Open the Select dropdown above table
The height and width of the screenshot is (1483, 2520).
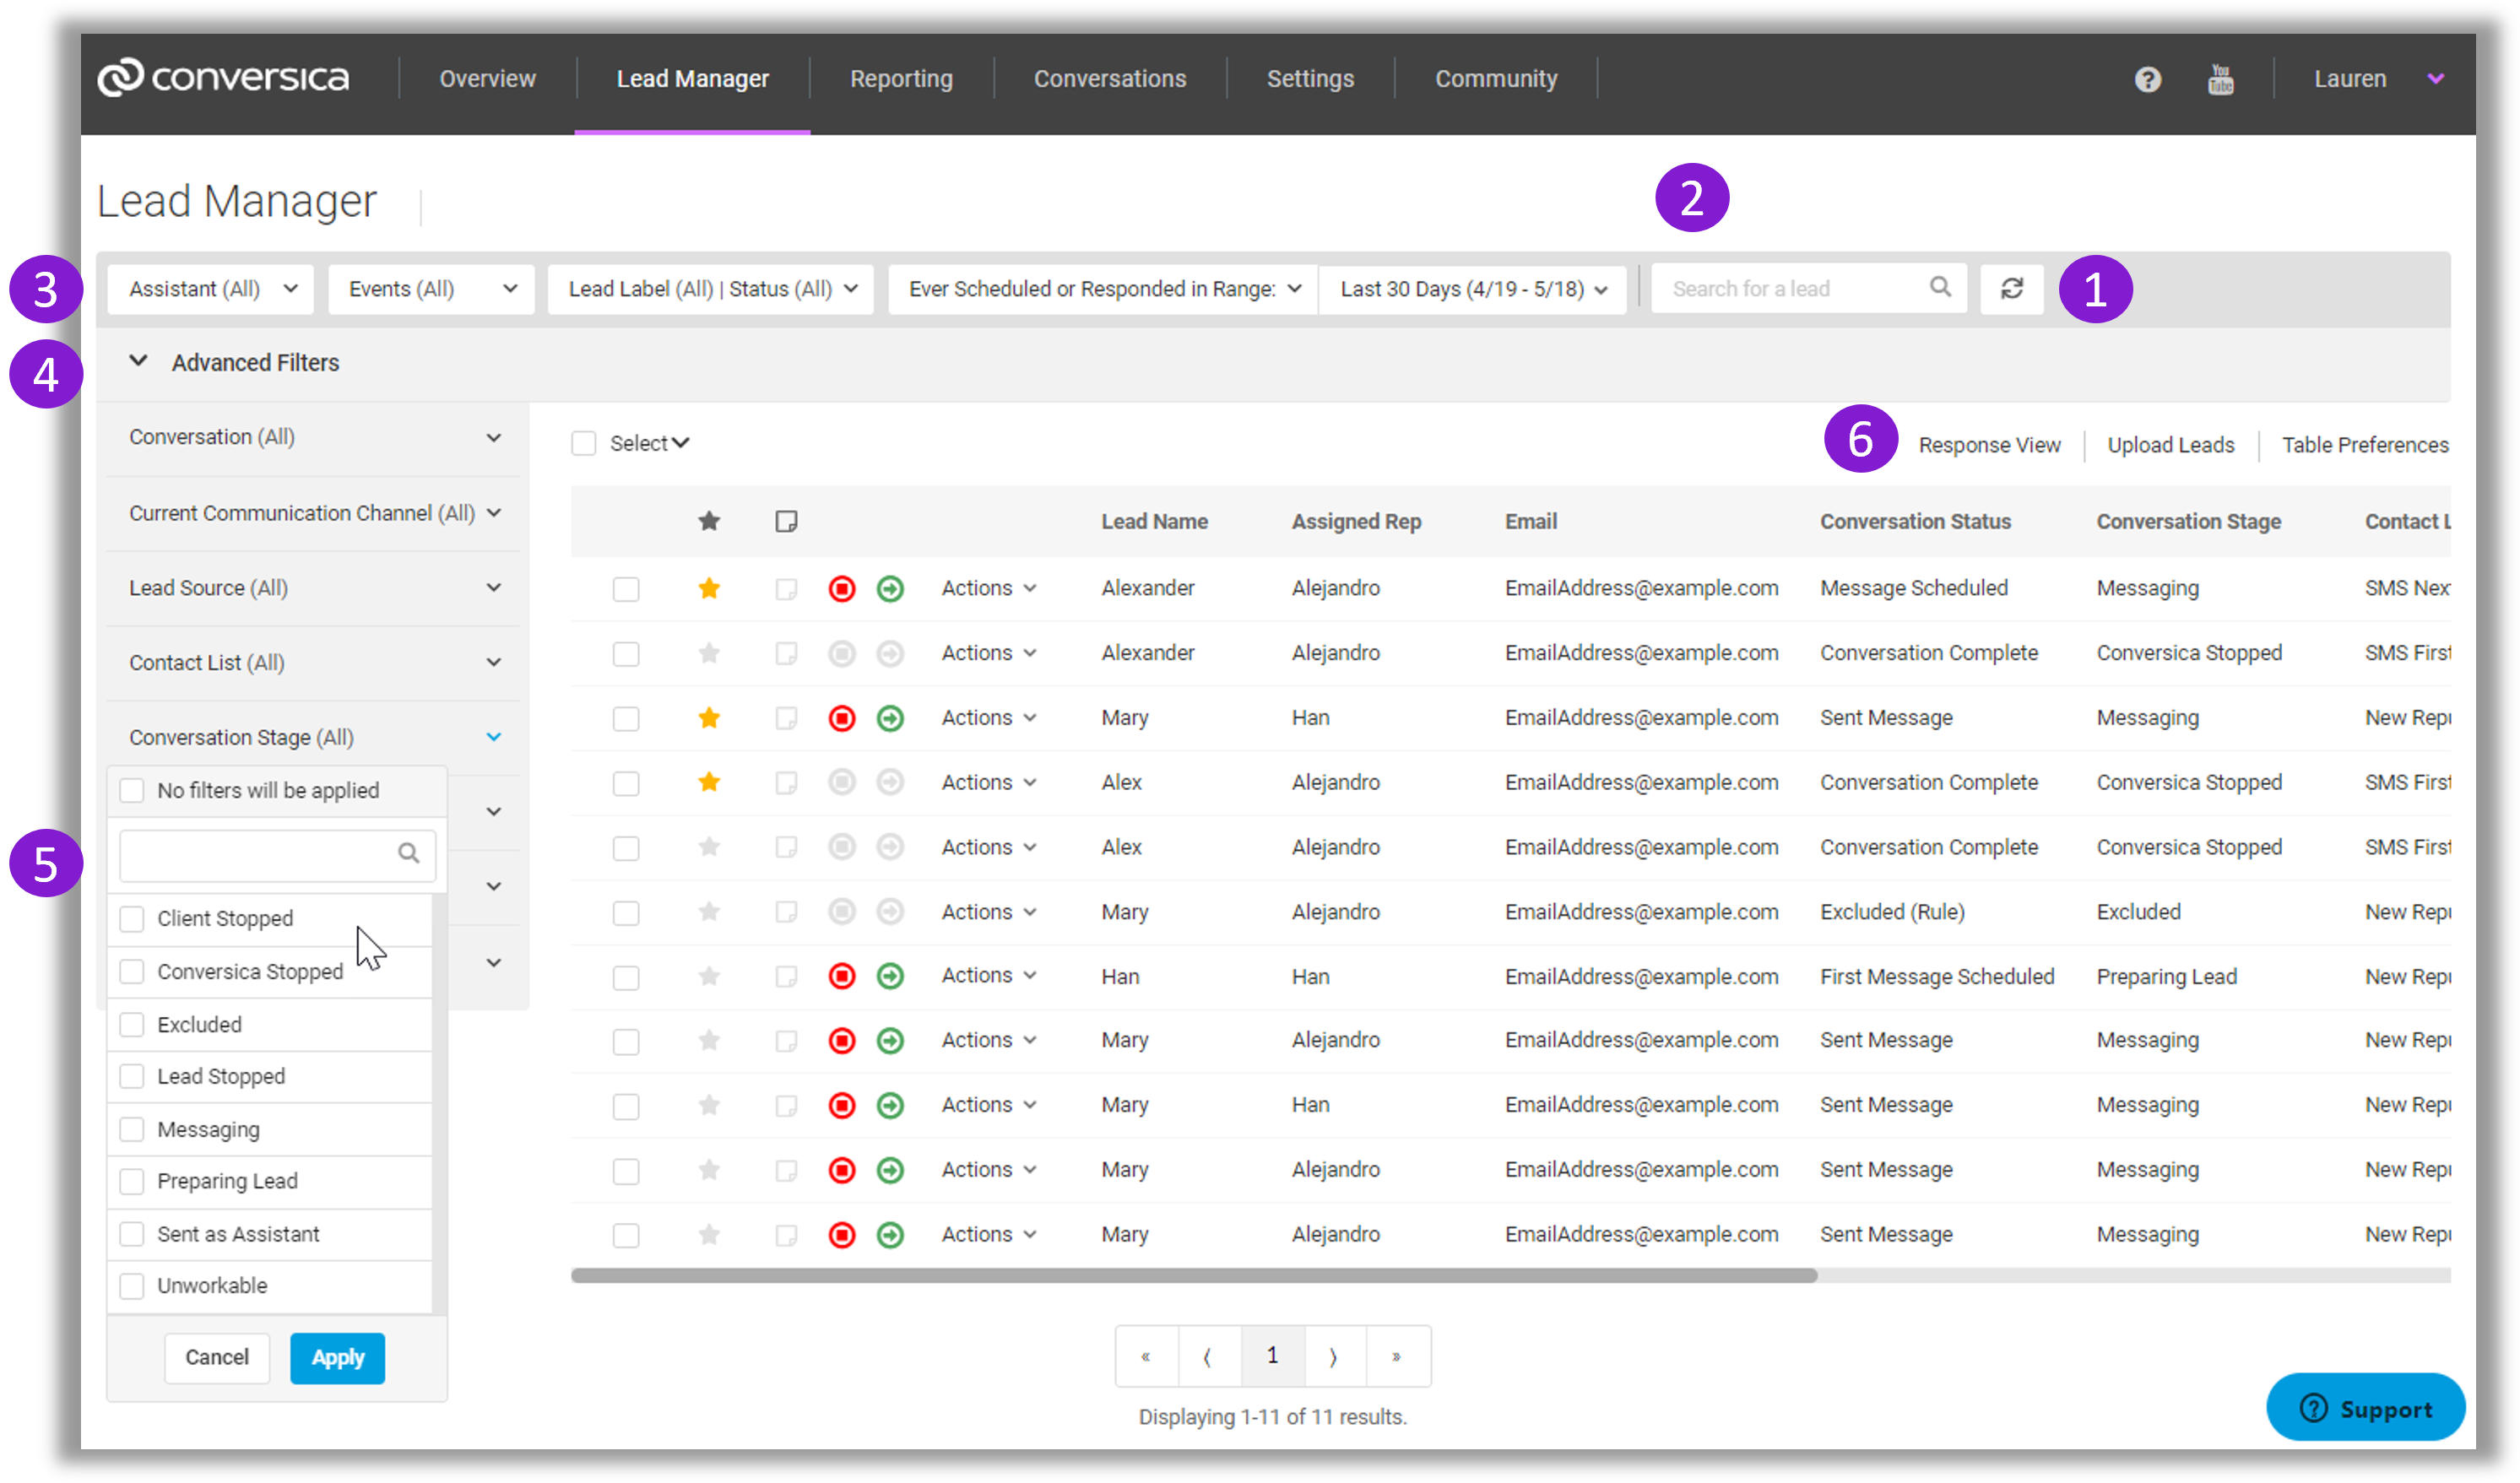coord(650,443)
